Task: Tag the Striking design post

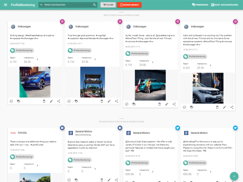Action: click(x=19, y=101)
